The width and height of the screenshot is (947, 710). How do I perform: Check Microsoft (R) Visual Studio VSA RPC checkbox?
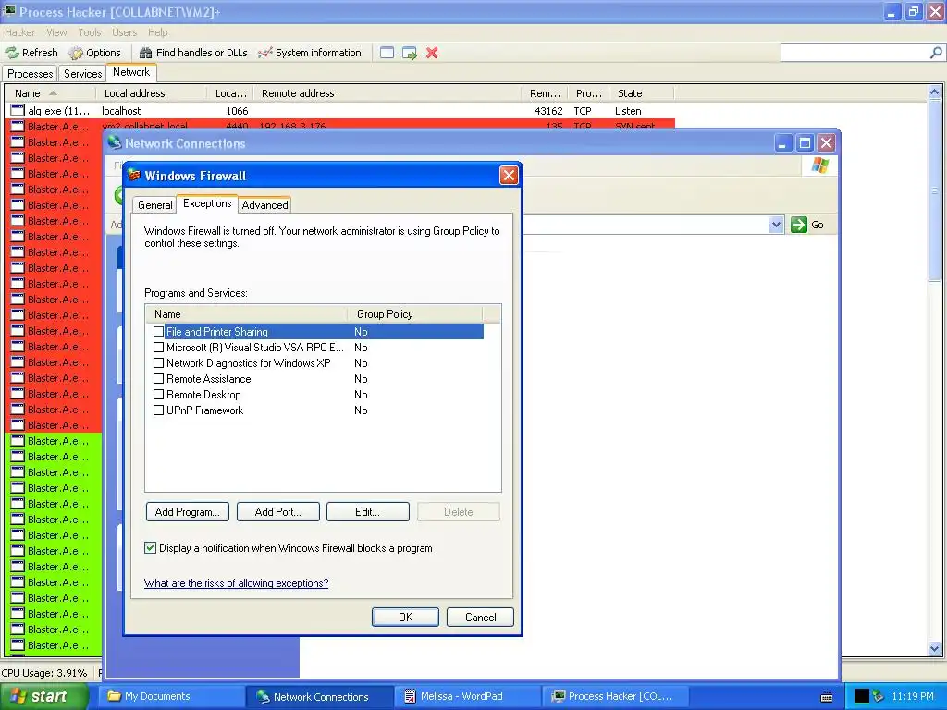pyautogui.click(x=158, y=348)
